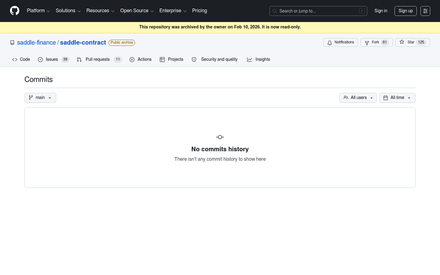
Task: Open the GitHub home logo
Action: (15, 11)
